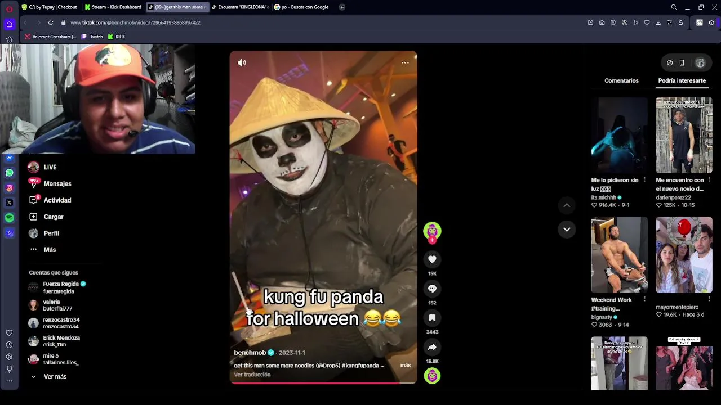Open WhatsApp in Opera sidebar
The image size is (721, 405).
tap(9, 173)
